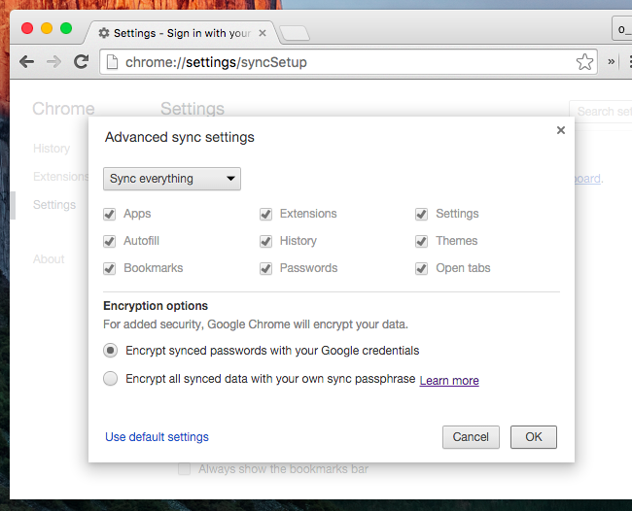Bookmark this page with the star icon
Screen dimensions: 632x511
point(584,62)
